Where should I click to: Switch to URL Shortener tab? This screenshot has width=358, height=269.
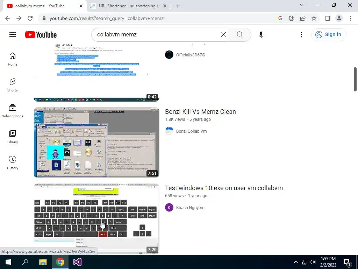click(129, 6)
